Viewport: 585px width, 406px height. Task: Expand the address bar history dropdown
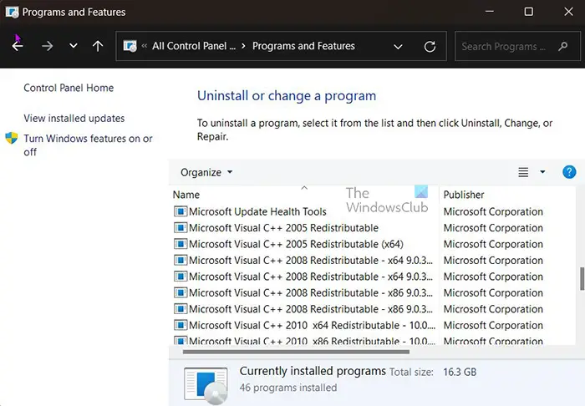point(398,47)
